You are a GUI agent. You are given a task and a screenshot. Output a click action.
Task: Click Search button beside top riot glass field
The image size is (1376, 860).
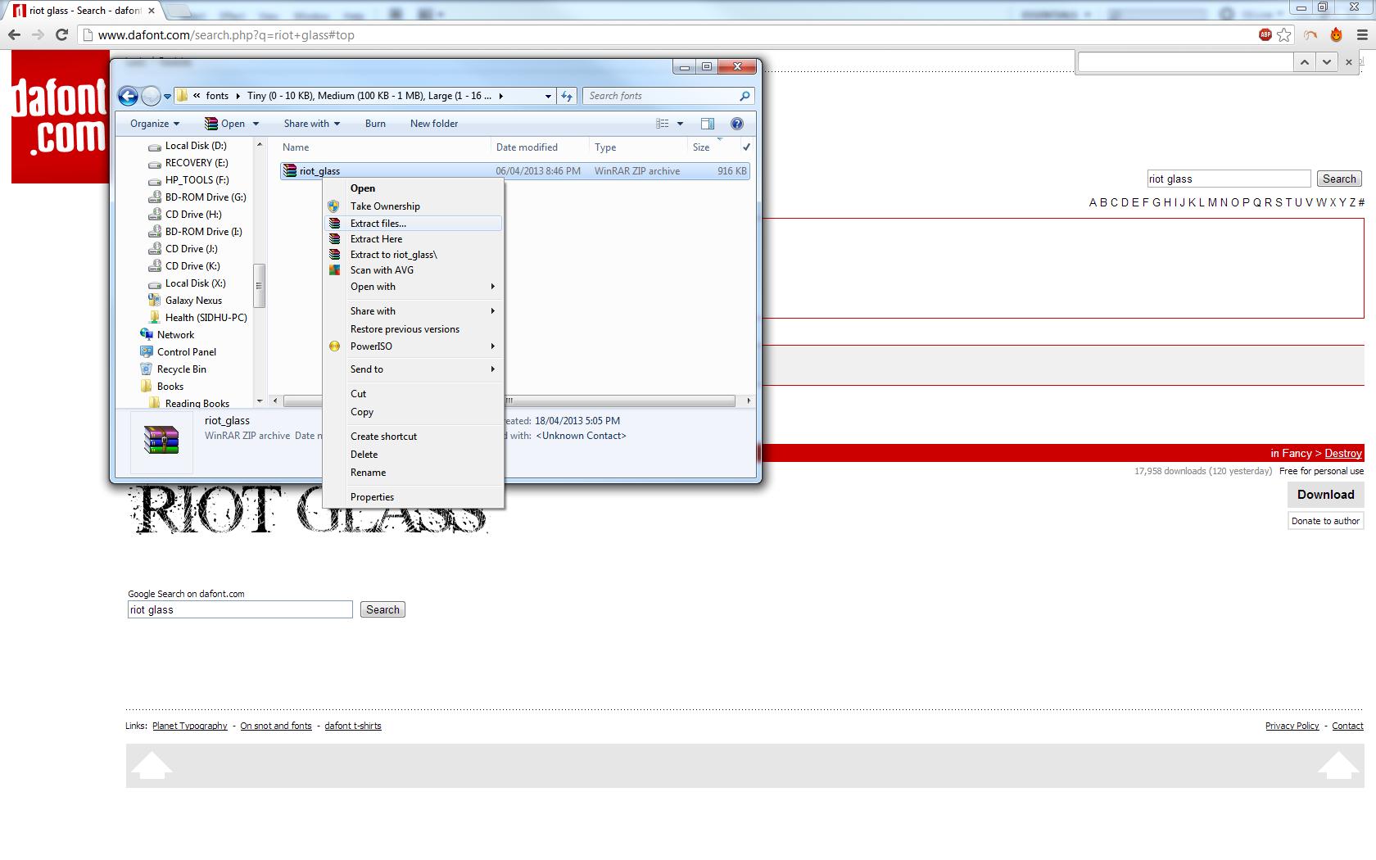(x=1339, y=179)
